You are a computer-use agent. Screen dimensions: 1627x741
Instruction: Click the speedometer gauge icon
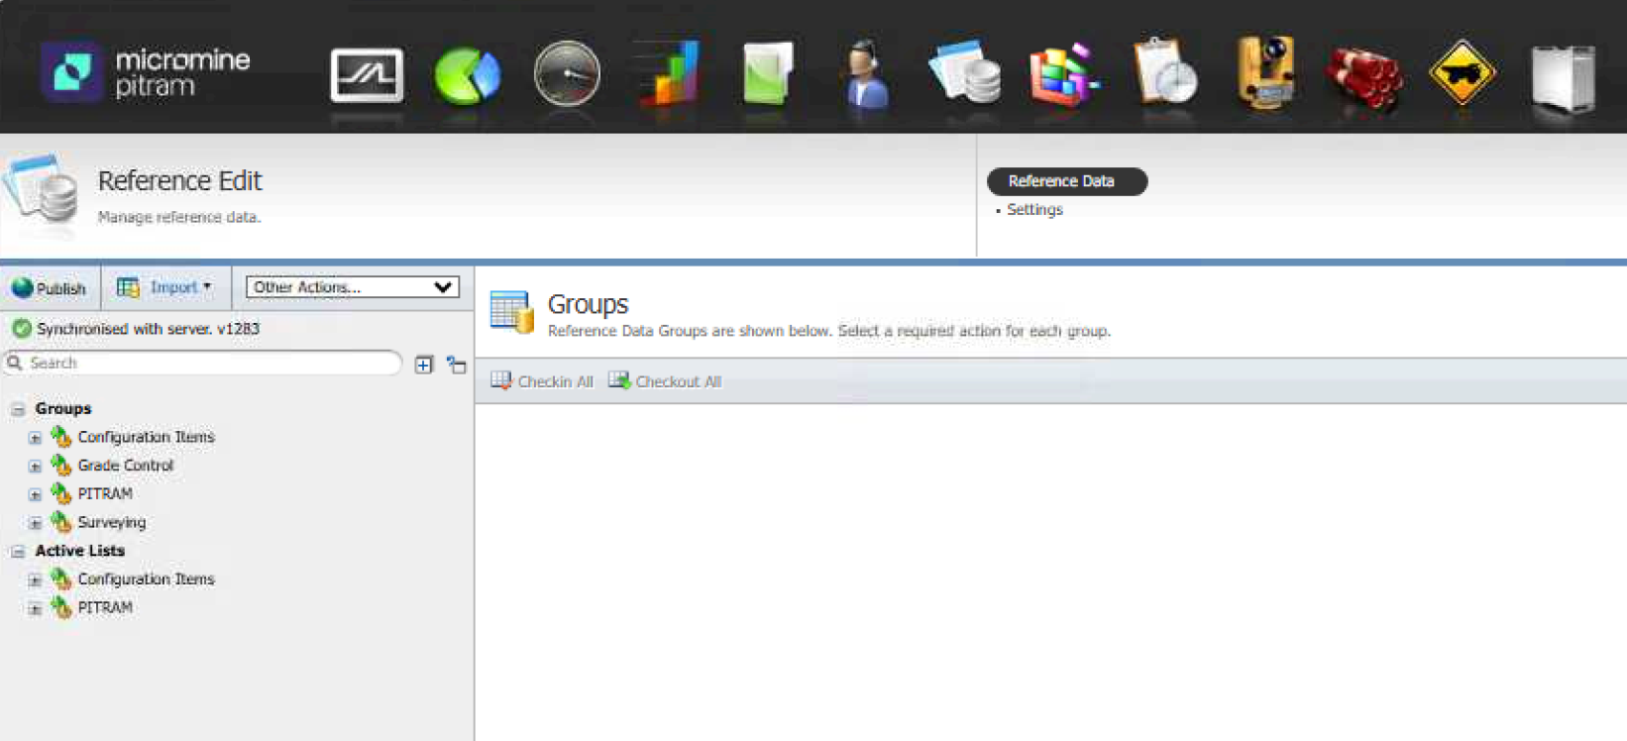tap(567, 75)
